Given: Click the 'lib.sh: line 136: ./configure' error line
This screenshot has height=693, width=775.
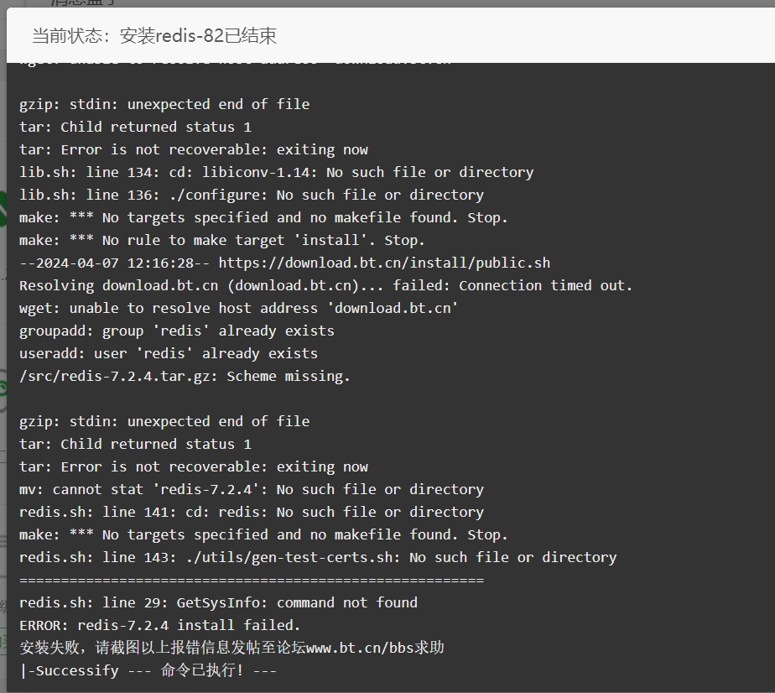Looking at the screenshot, I should [251, 195].
